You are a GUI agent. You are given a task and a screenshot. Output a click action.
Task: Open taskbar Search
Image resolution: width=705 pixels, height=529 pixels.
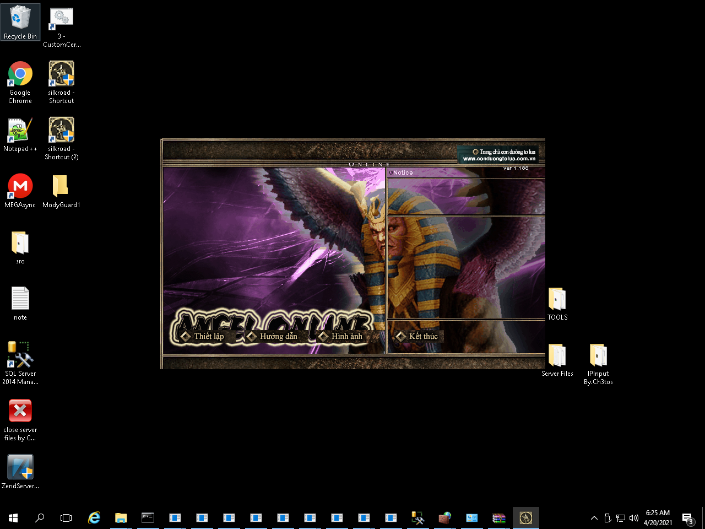[x=40, y=518]
